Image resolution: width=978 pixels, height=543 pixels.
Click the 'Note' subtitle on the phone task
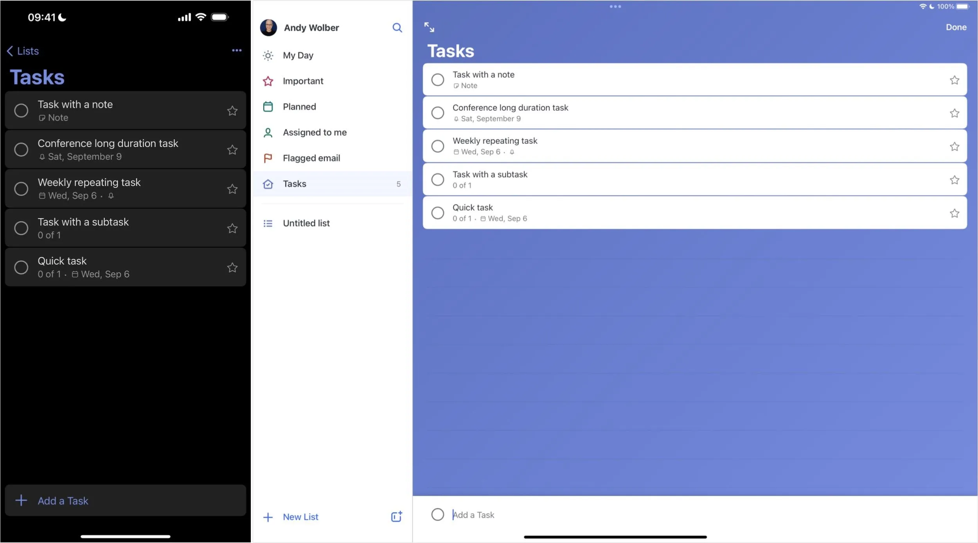pyautogui.click(x=53, y=118)
